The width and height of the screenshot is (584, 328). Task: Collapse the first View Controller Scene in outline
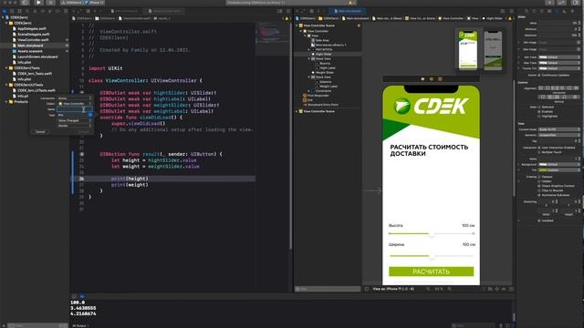pyautogui.click(x=297, y=26)
